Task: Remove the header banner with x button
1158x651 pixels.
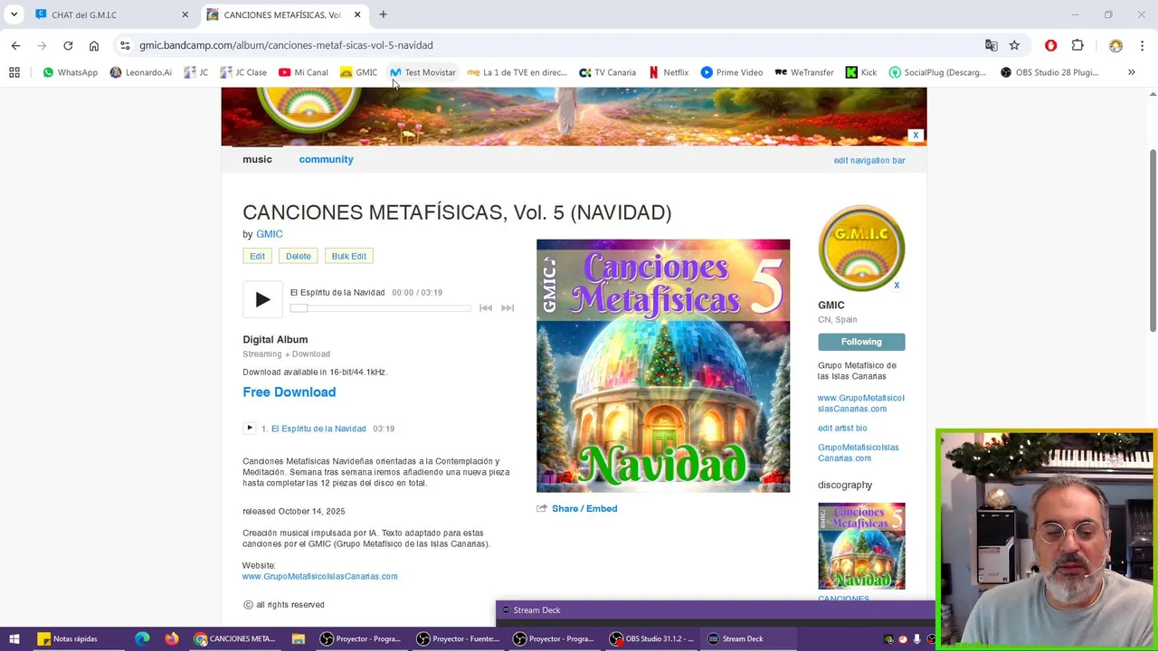Action: (x=916, y=136)
